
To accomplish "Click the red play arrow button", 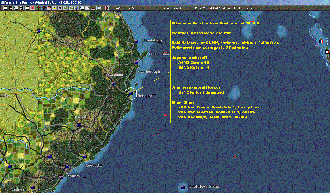I will click(107, 8).
